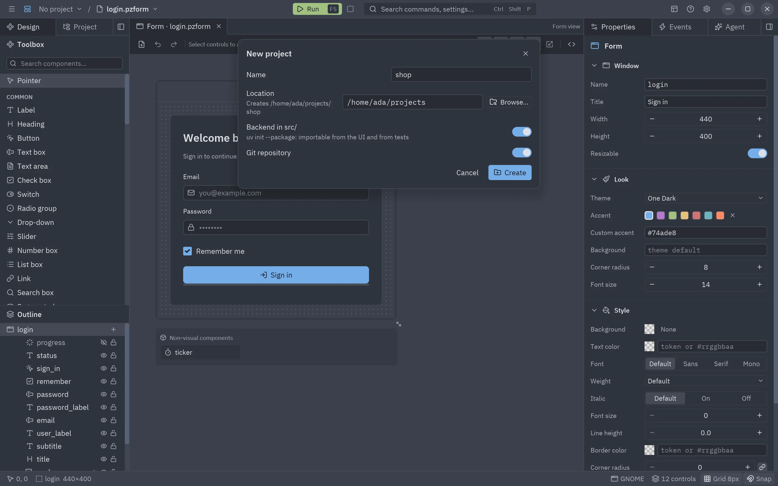778x486 pixels.
Task: Toggle the left sidebar panel icon
Action: pos(121,27)
